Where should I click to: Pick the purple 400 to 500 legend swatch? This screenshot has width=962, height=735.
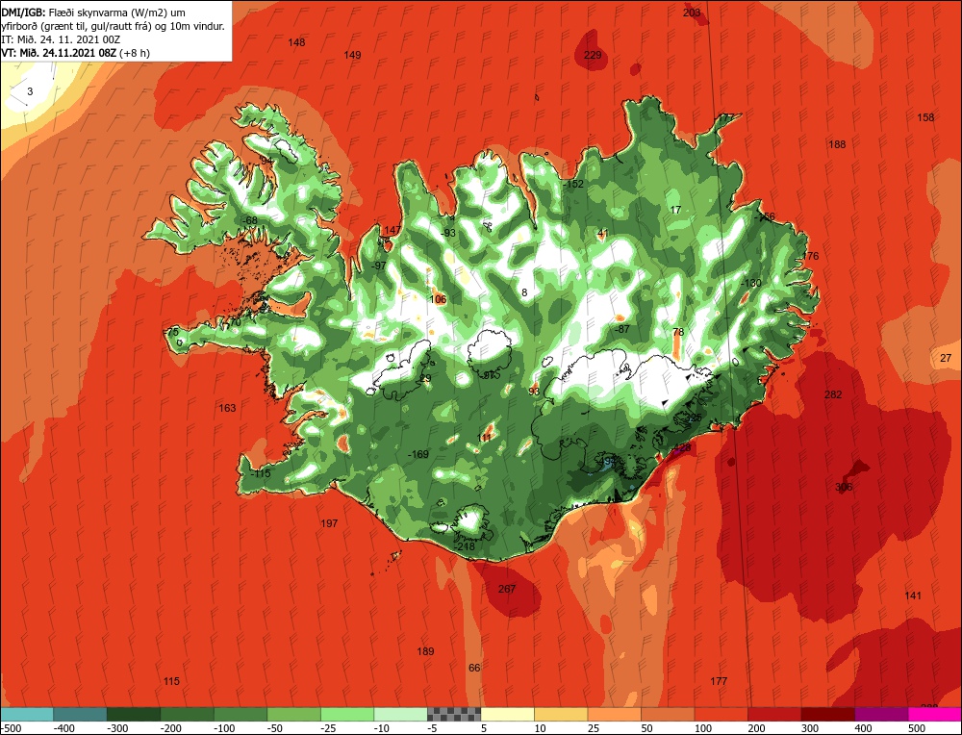click(881, 714)
